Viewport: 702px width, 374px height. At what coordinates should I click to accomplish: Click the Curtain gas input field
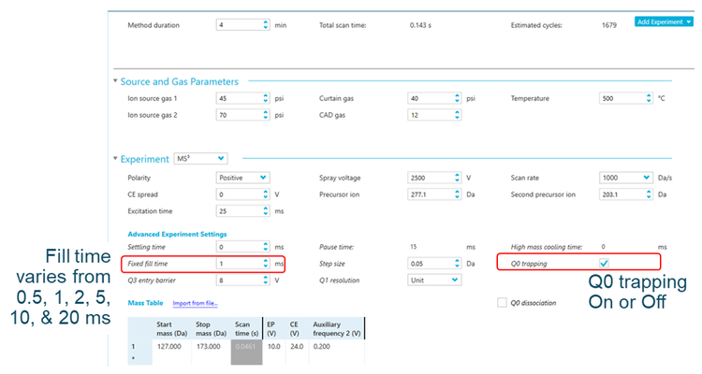(429, 98)
